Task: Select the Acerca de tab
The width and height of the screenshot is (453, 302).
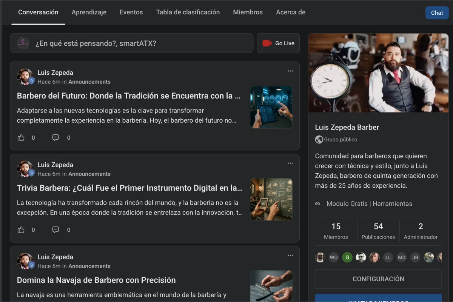Action: click(291, 12)
